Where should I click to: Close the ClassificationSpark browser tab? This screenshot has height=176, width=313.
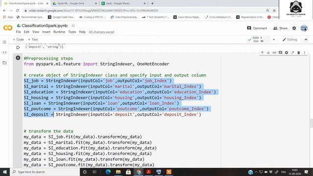(47, 3)
